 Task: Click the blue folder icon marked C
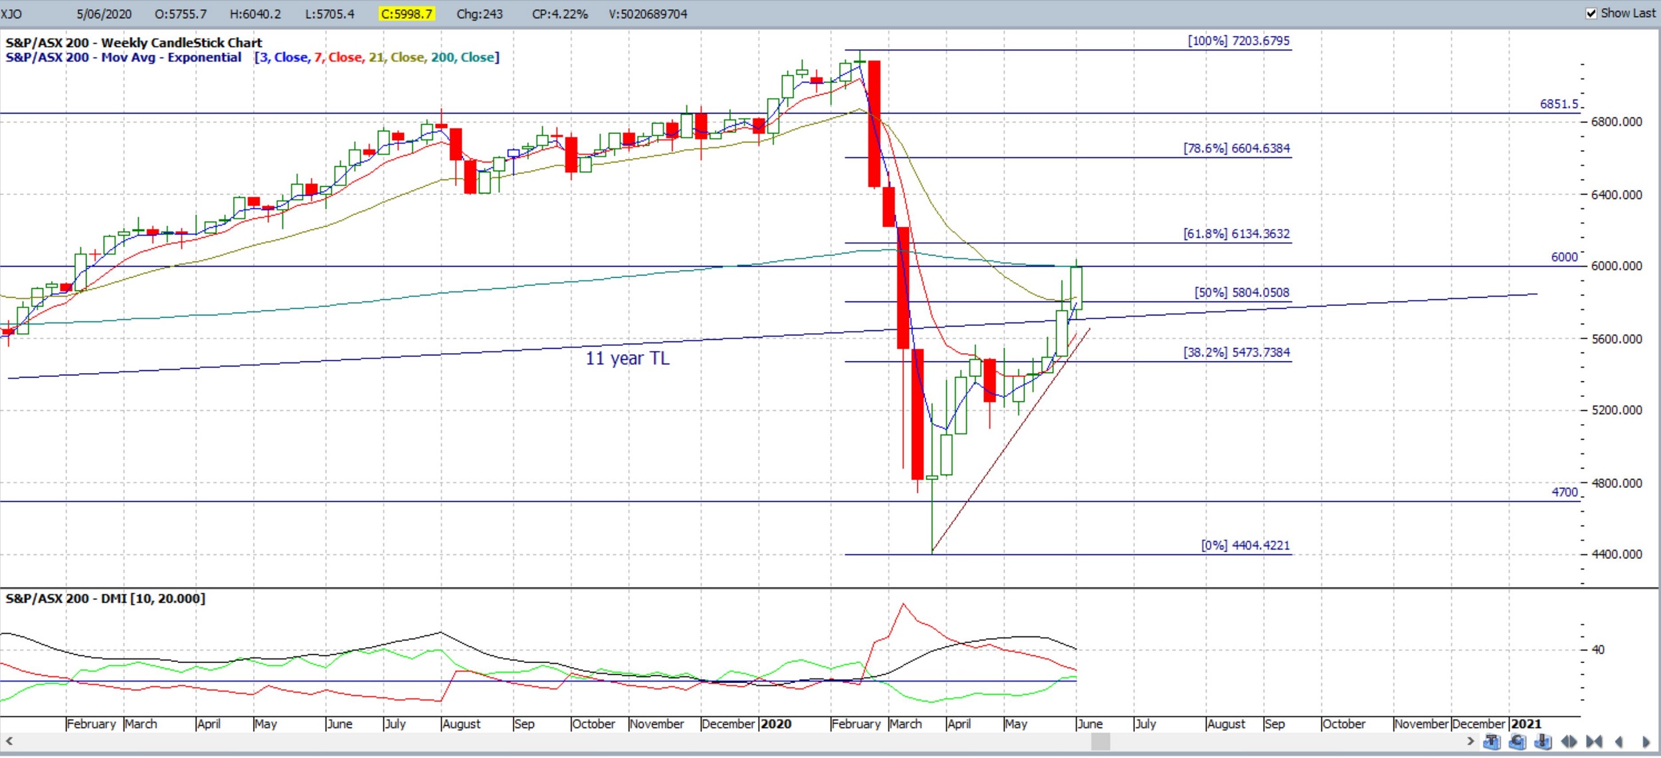1517,741
